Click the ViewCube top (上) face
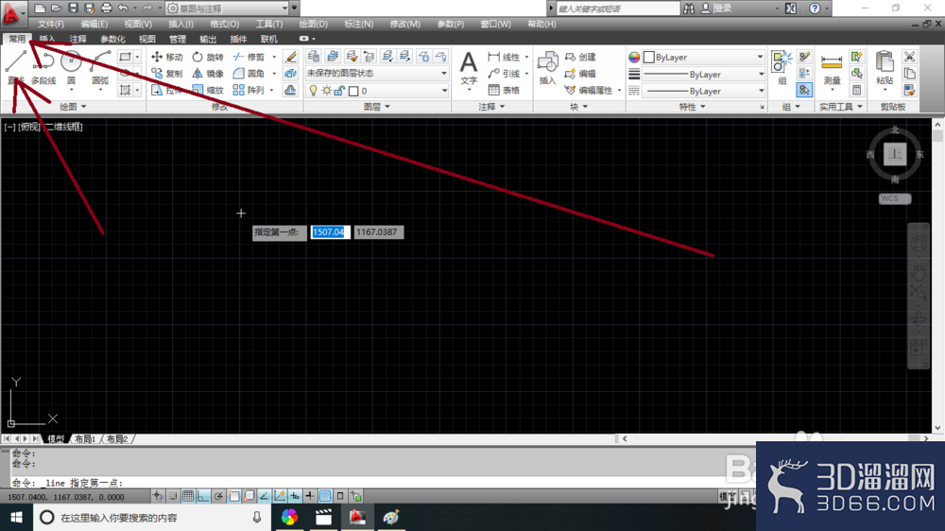Screen dimensions: 945x531 895,154
